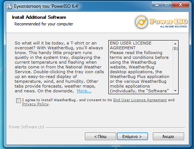Follow the More... link in description

coord(84,91)
